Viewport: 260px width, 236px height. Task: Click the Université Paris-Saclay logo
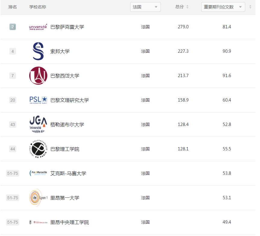(x=38, y=27)
